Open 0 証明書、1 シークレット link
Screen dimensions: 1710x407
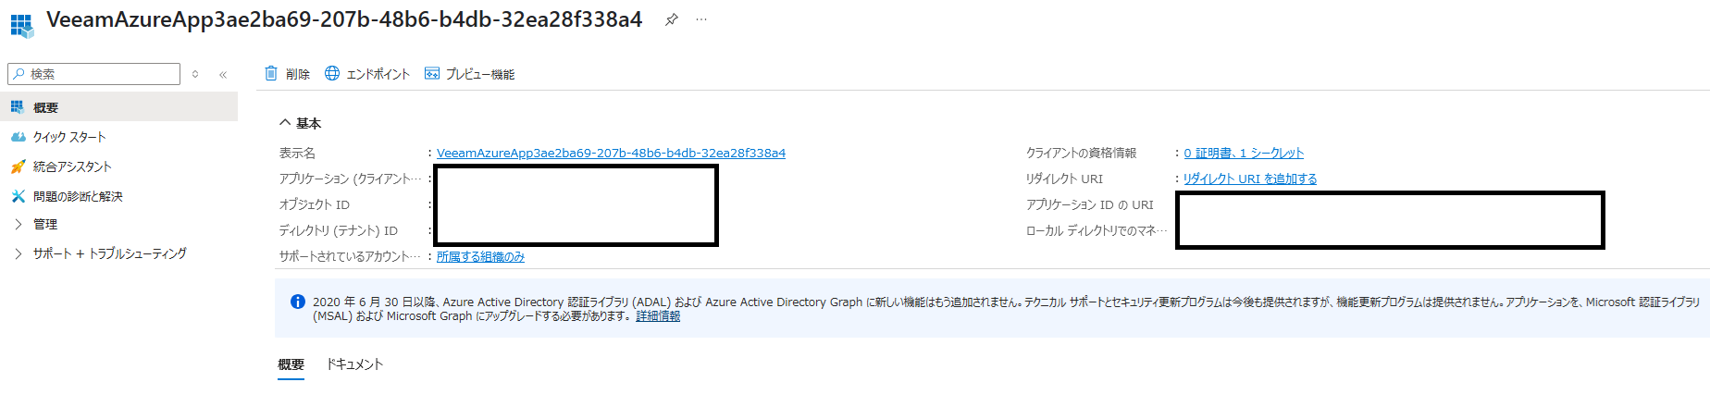pos(1244,153)
